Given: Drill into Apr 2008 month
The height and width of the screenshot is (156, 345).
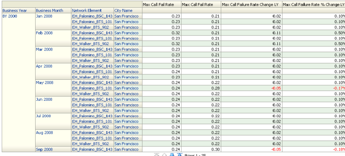Looking at the screenshot, I should pyautogui.click(x=44, y=66).
